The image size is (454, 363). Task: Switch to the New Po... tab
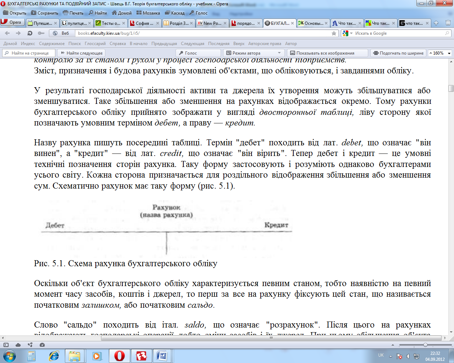point(212,23)
